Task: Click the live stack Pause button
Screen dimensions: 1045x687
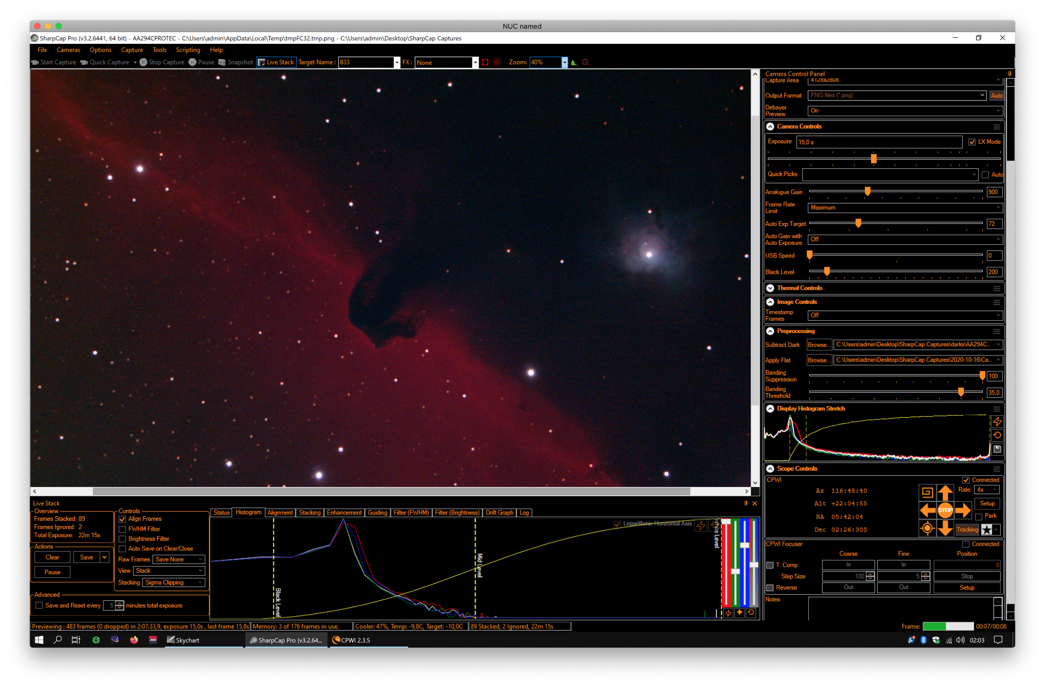Action: tap(53, 572)
